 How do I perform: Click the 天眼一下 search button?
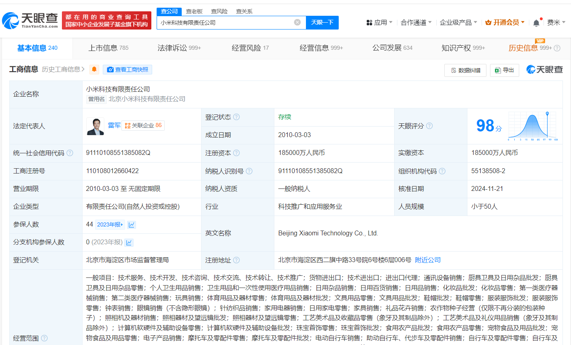point(322,23)
